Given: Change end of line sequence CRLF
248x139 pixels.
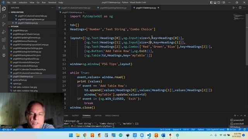Looking at the screenshot, I should tap(193, 130).
